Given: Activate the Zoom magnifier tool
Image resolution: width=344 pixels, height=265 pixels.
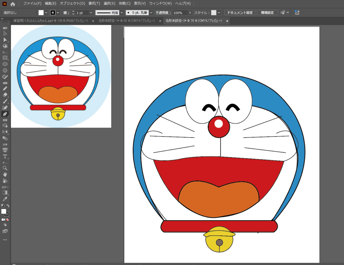Looking at the screenshot, I should (5, 168).
